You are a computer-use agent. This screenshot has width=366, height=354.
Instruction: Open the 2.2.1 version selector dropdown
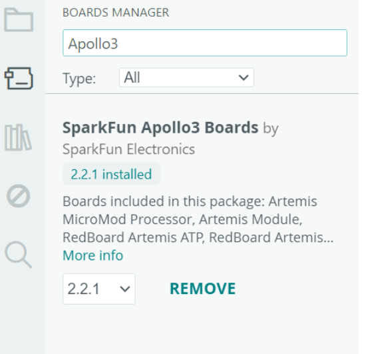point(99,289)
